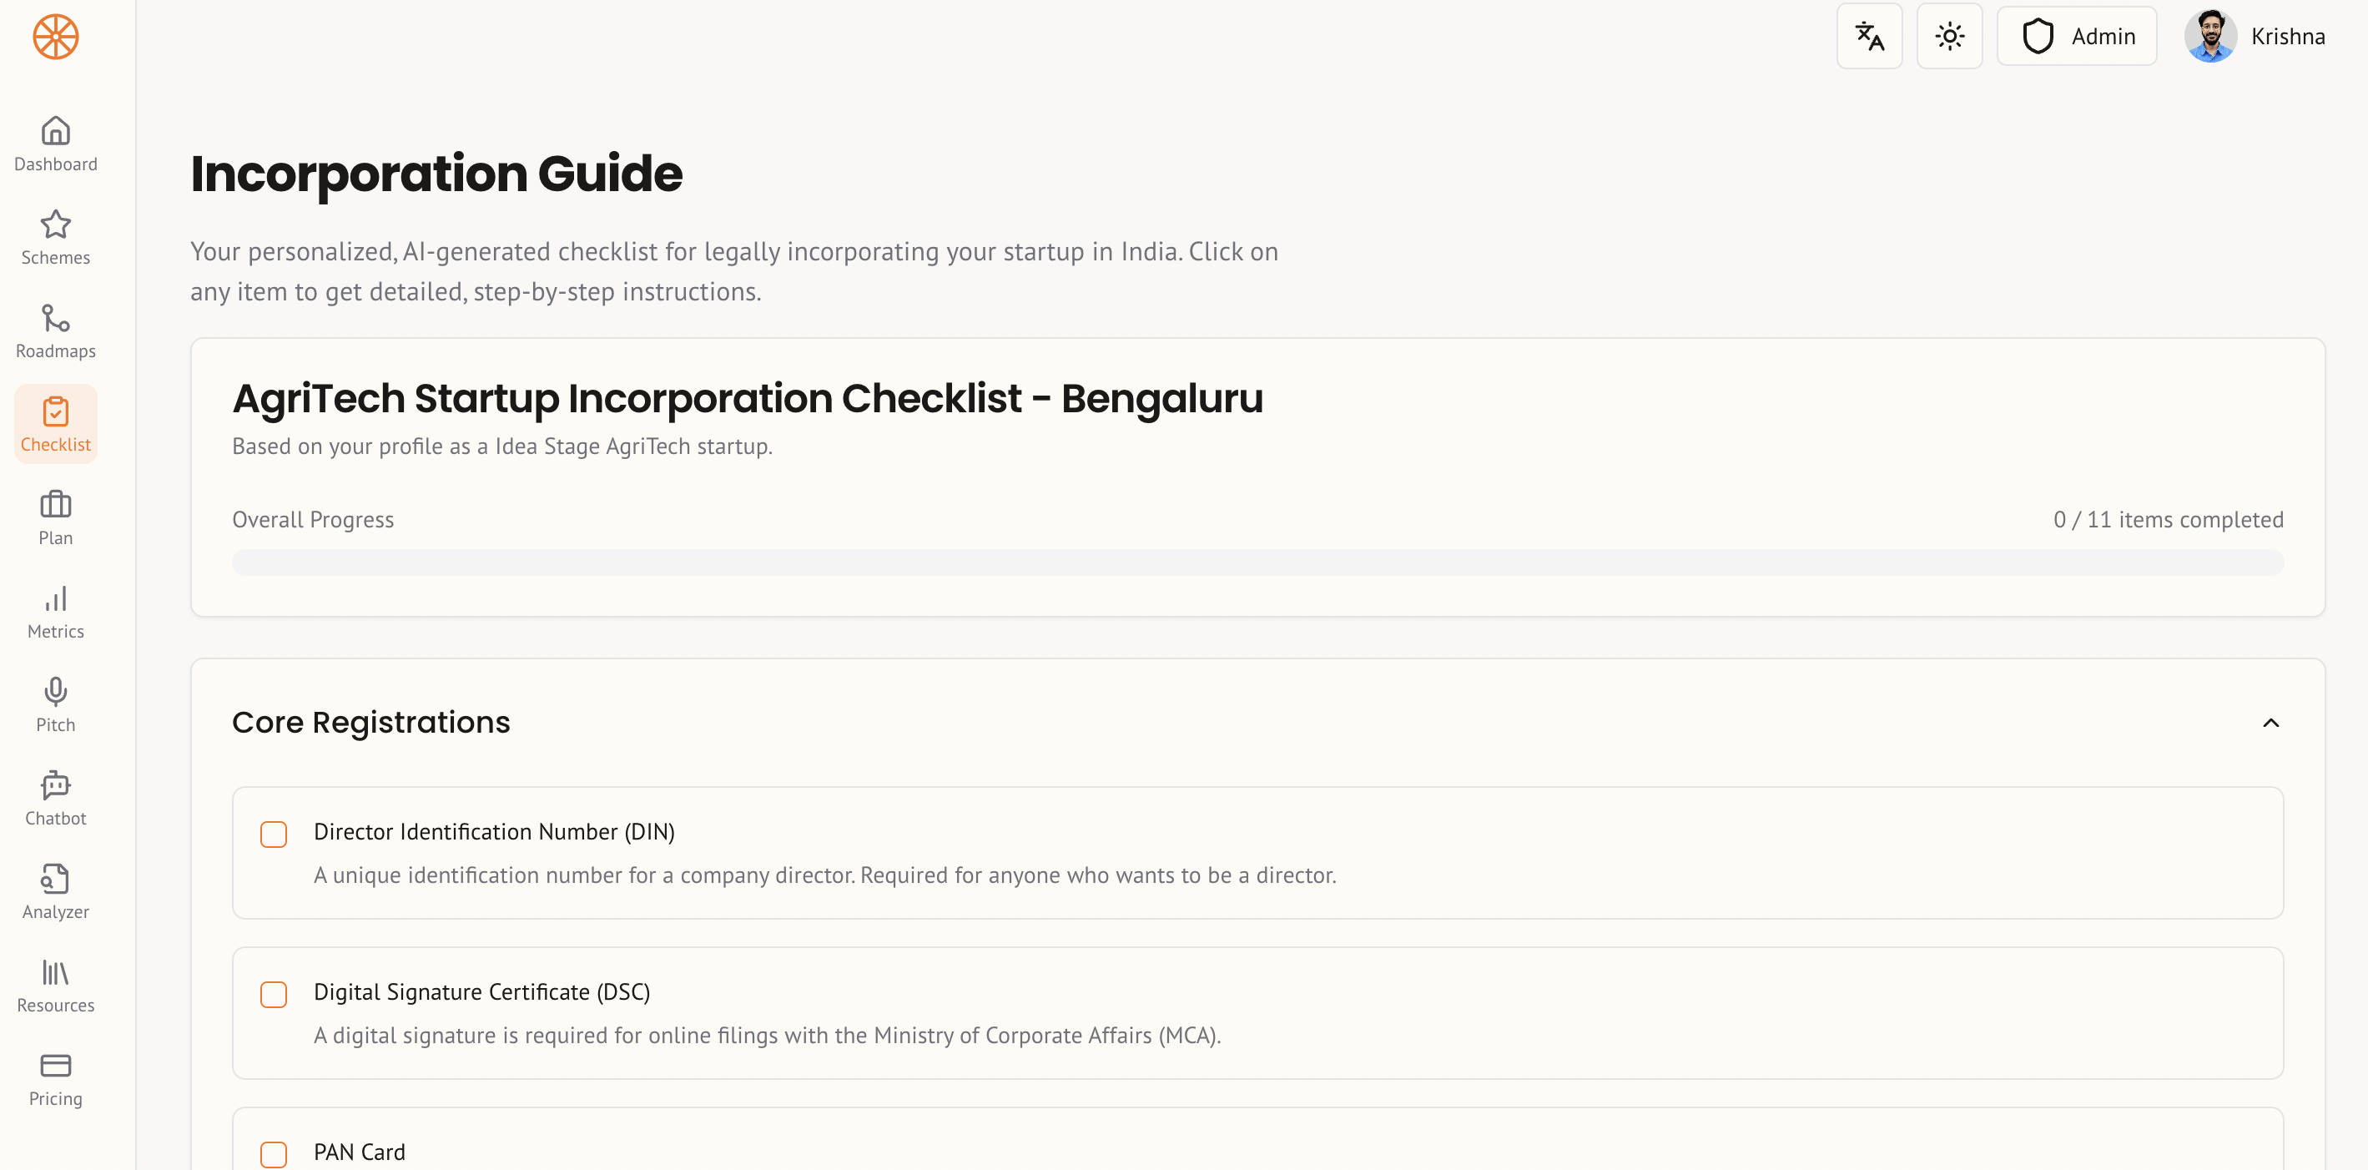This screenshot has width=2368, height=1170.
Task: Open the Dashboard home icon
Action: click(55, 131)
